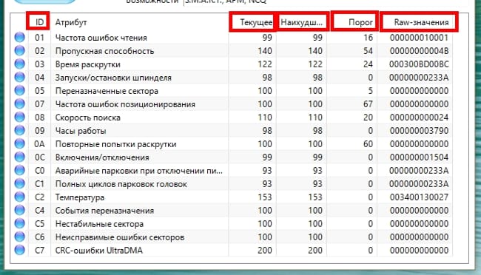Viewport: 481px width, 275px height.
Task: Sort by the Порог column header
Action: (x=361, y=22)
